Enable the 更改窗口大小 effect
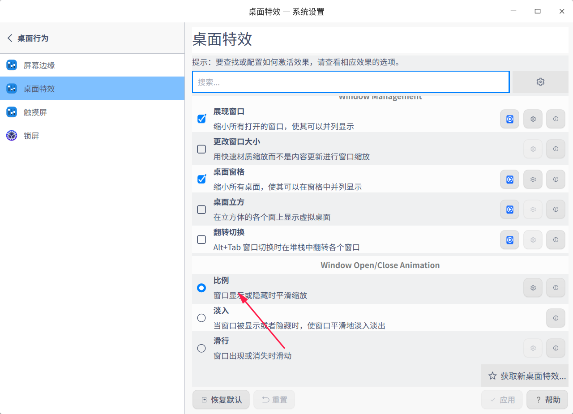Screen dimensions: 573x414 201,149
